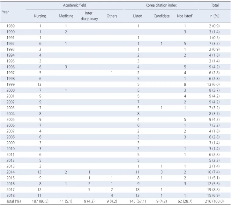The width and height of the screenshot is (232, 206).
Task: Select the year cell '2004'
Action: 11,114
